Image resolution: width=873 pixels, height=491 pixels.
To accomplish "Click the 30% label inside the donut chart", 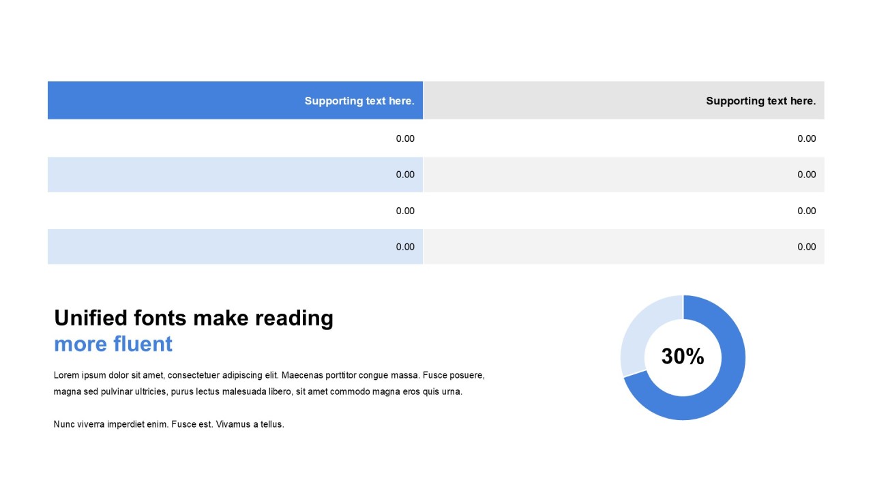I will point(682,357).
